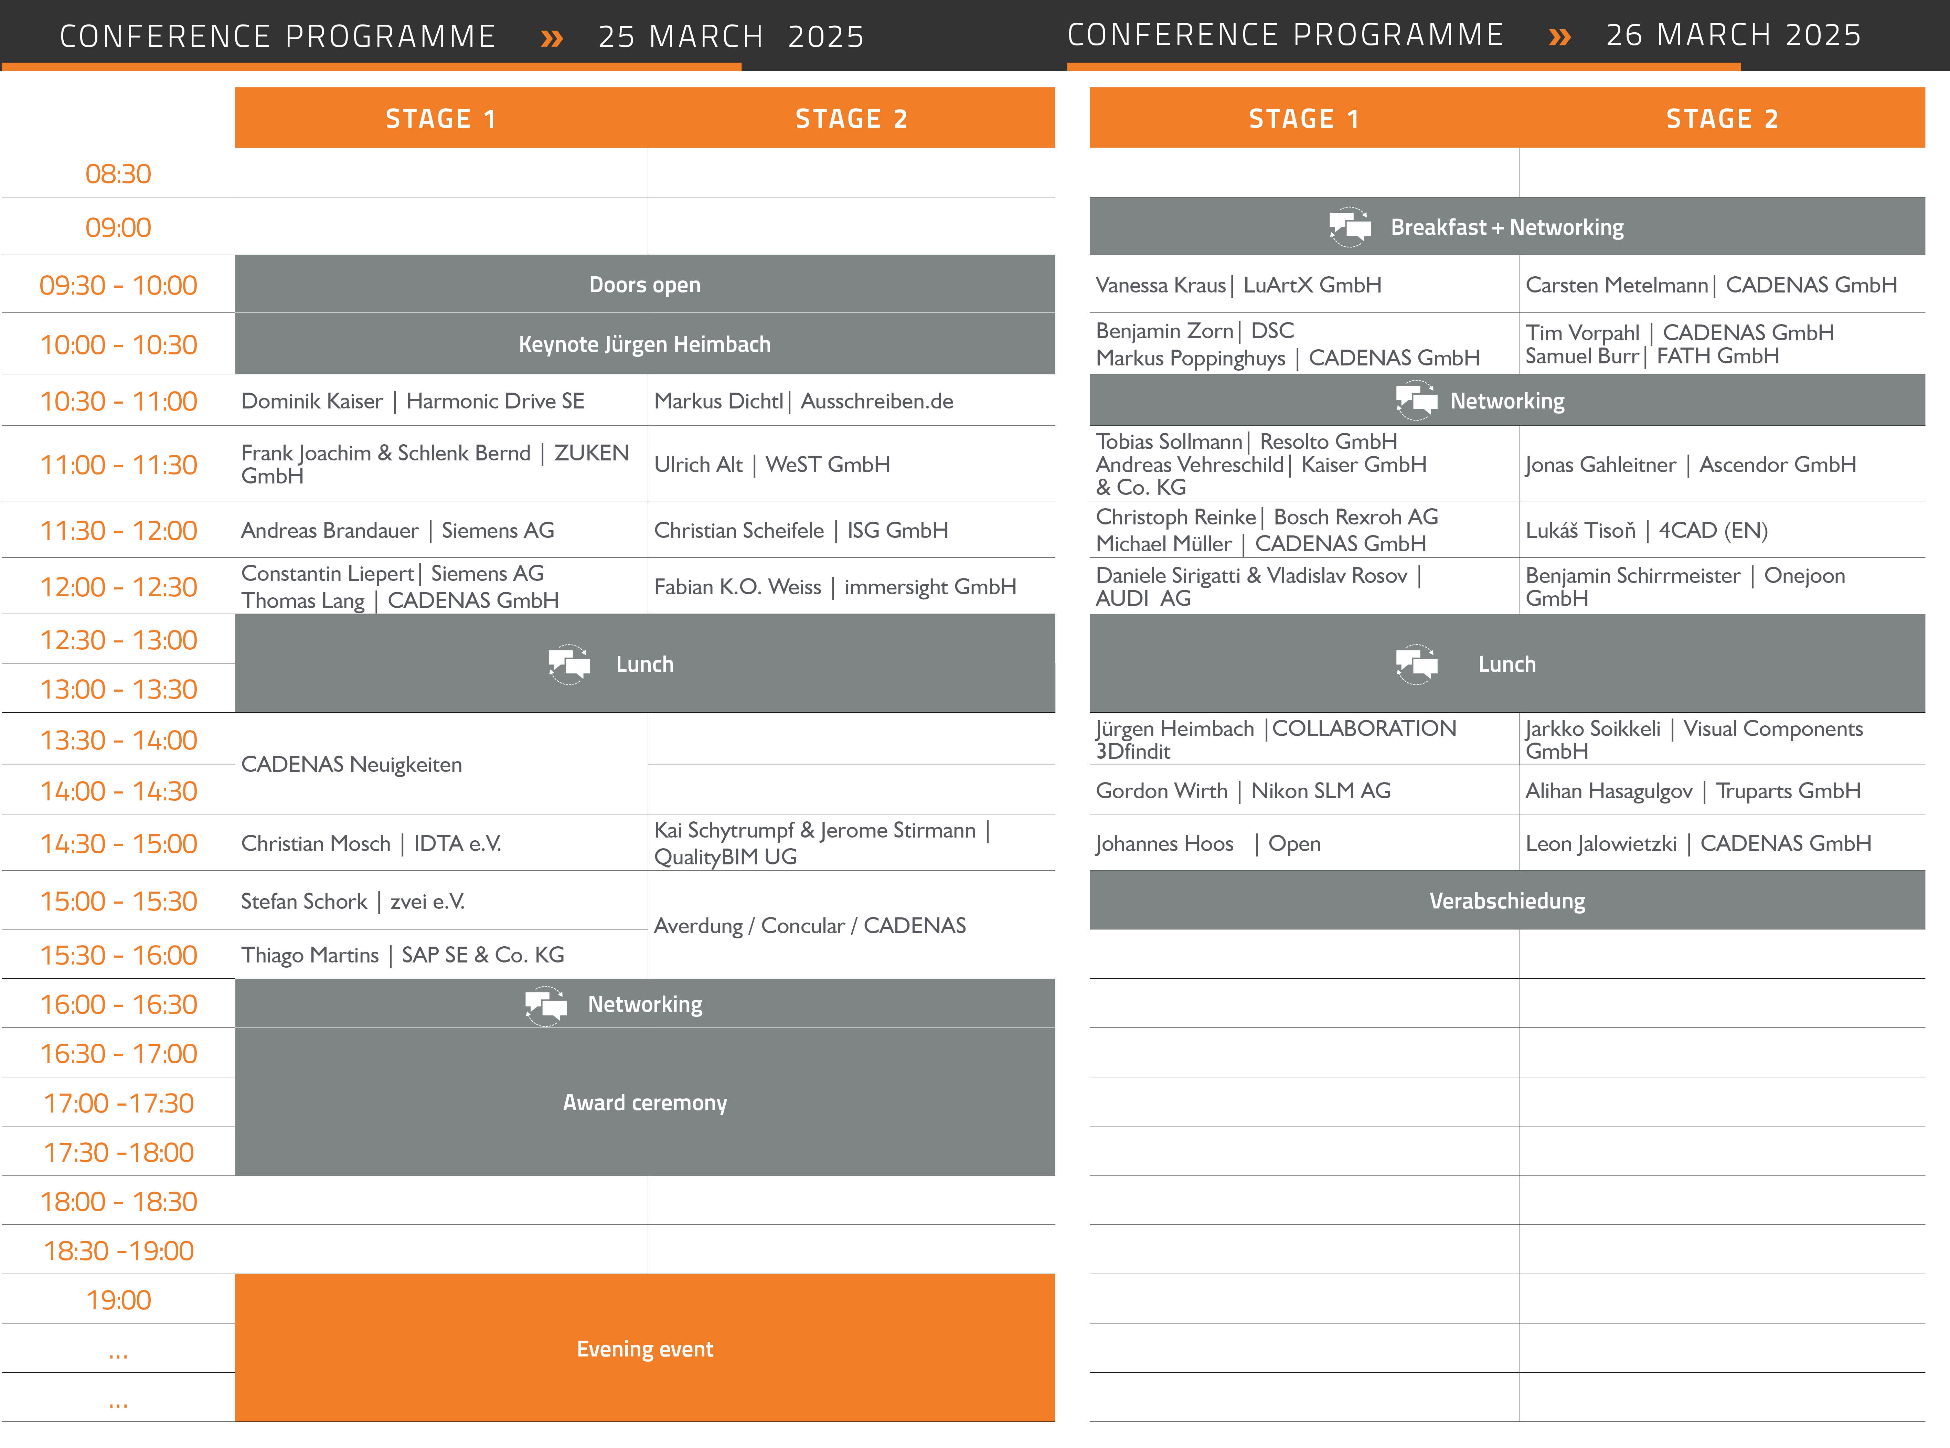Select Fabian K.O. Weiss | immersight GmbH
This screenshot has width=1950, height=1448.
[x=835, y=587]
